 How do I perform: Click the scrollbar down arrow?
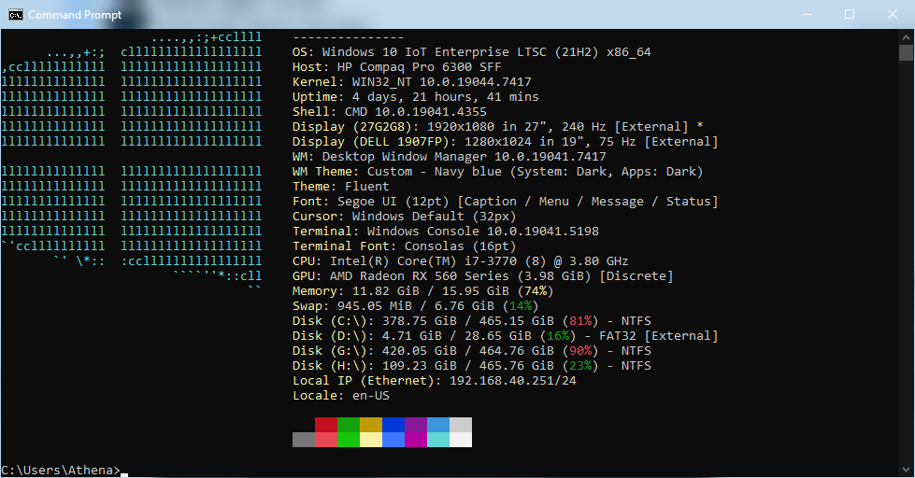pyautogui.click(x=906, y=470)
